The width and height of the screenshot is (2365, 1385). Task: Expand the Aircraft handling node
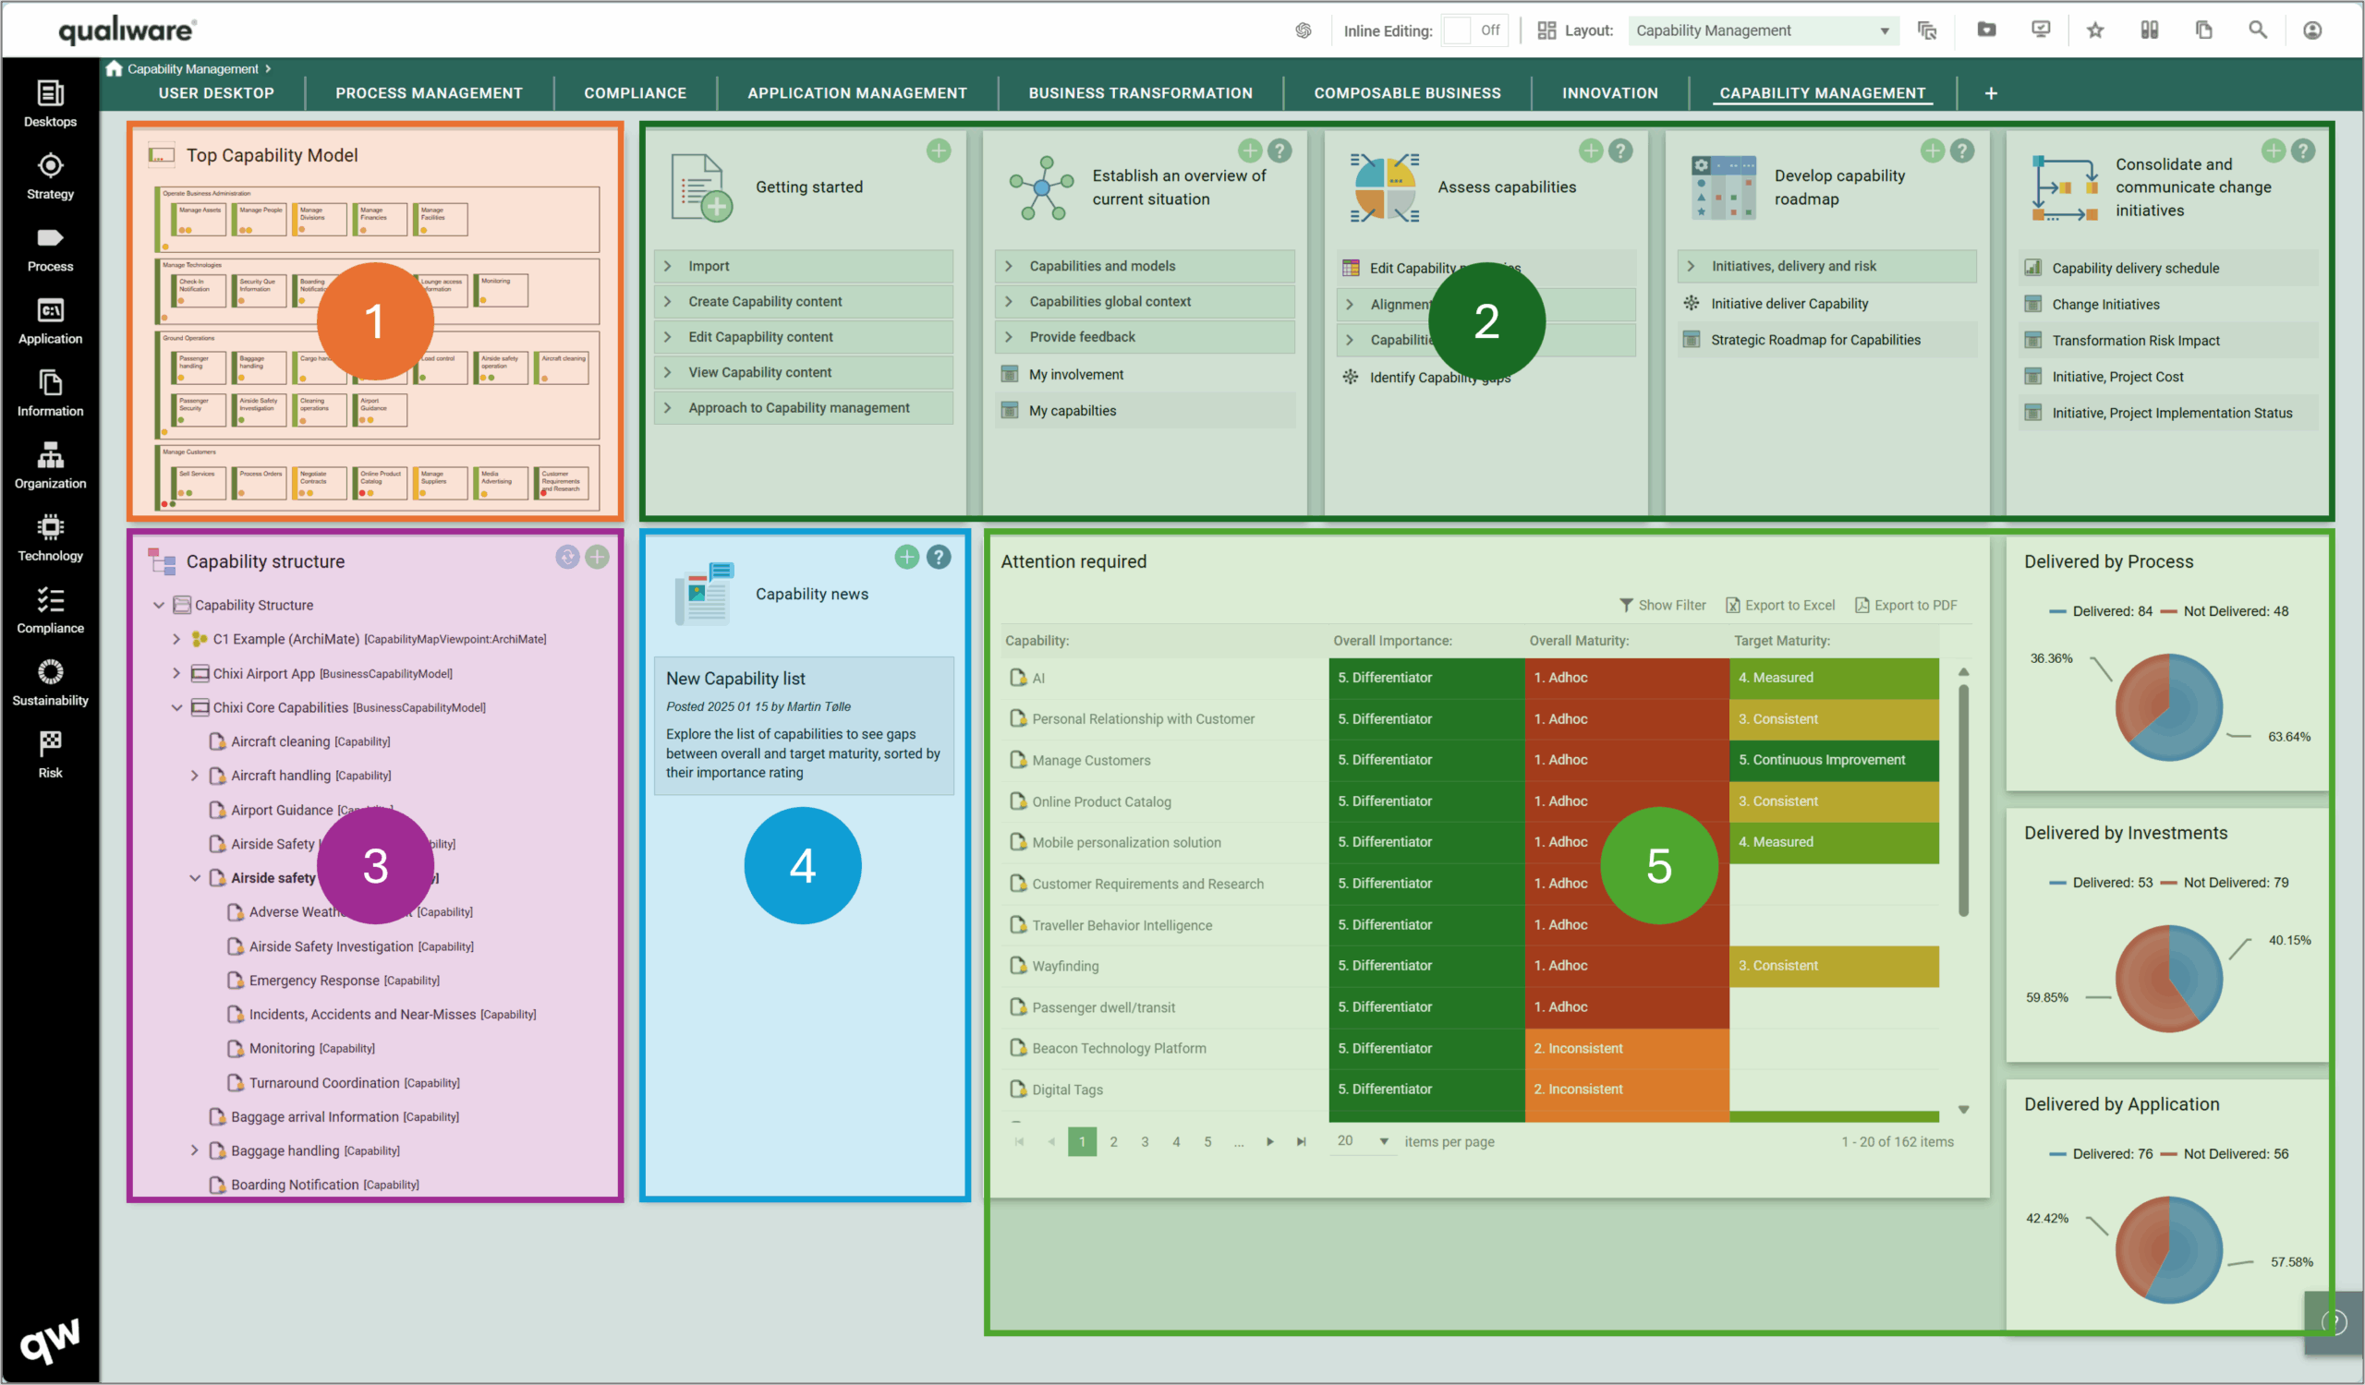194,776
